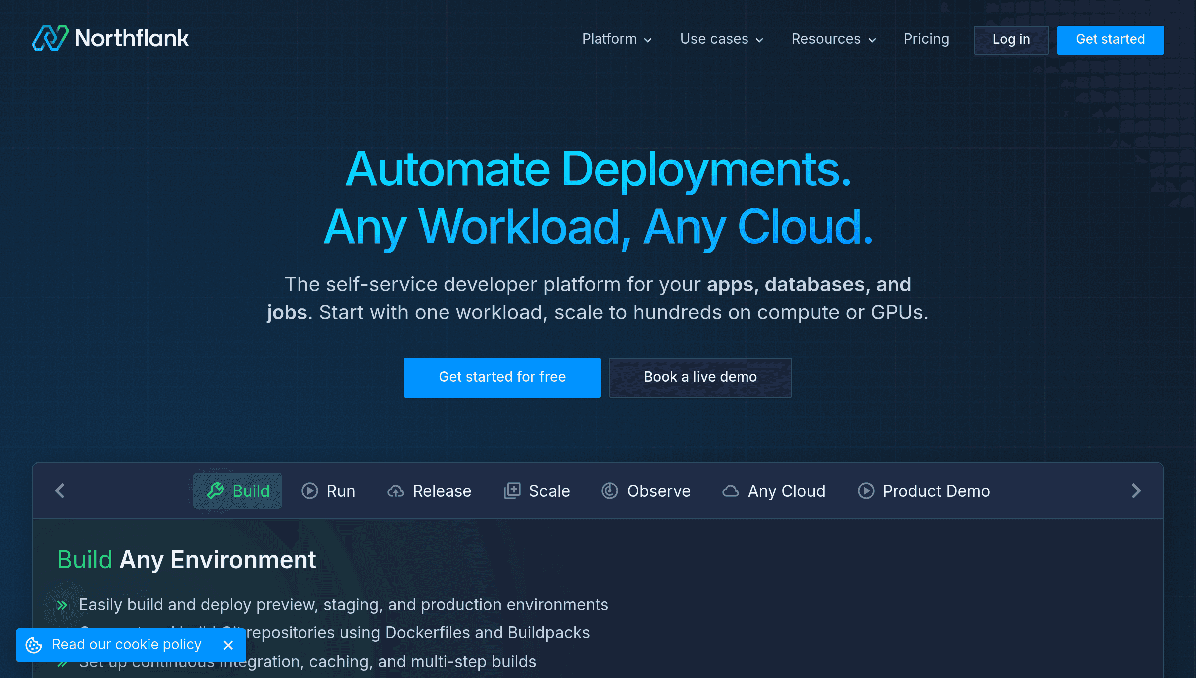Click the Product Demo play icon
The height and width of the screenshot is (678, 1196).
click(x=866, y=491)
